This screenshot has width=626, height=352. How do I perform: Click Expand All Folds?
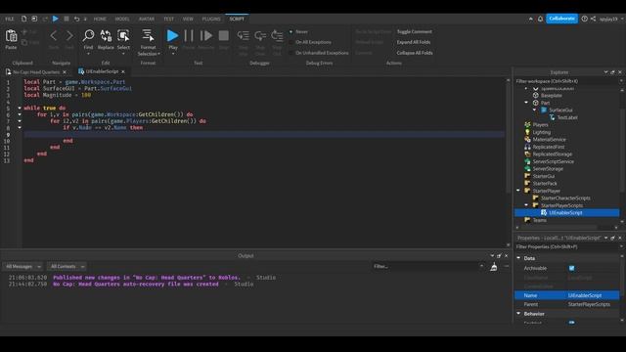(x=414, y=42)
